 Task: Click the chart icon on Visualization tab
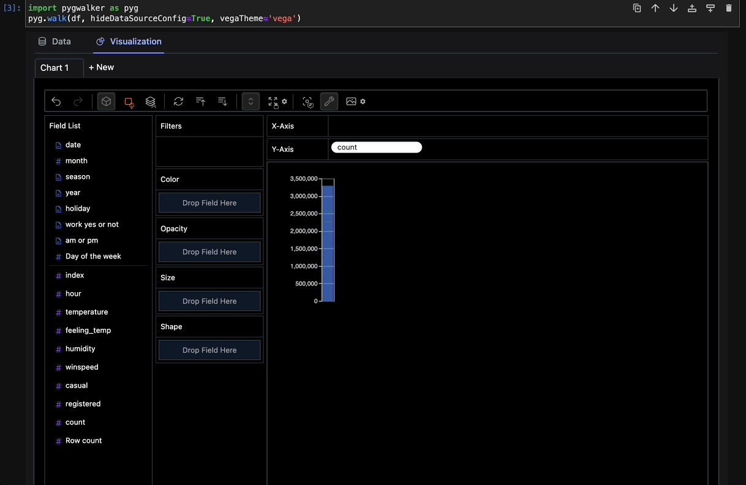pyautogui.click(x=101, y=42)
